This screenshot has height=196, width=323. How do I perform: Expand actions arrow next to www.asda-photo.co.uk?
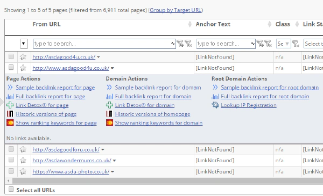tap(113, 172)
